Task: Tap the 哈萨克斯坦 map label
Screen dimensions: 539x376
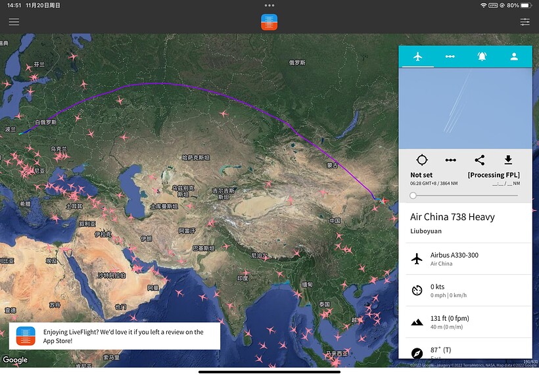Action: point(196,157)
